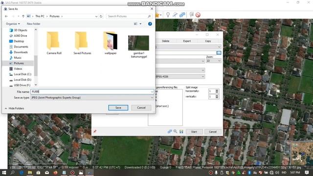Select the add polygon tool in toolbar

[x=182, y=15]
